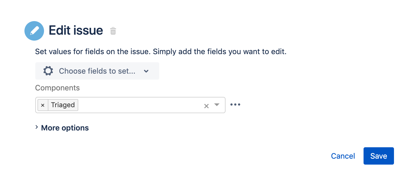Image resolution: width=413 pixels, height=183 pixels.
Task: Click the Choose fields to set text
Action: 97,71
